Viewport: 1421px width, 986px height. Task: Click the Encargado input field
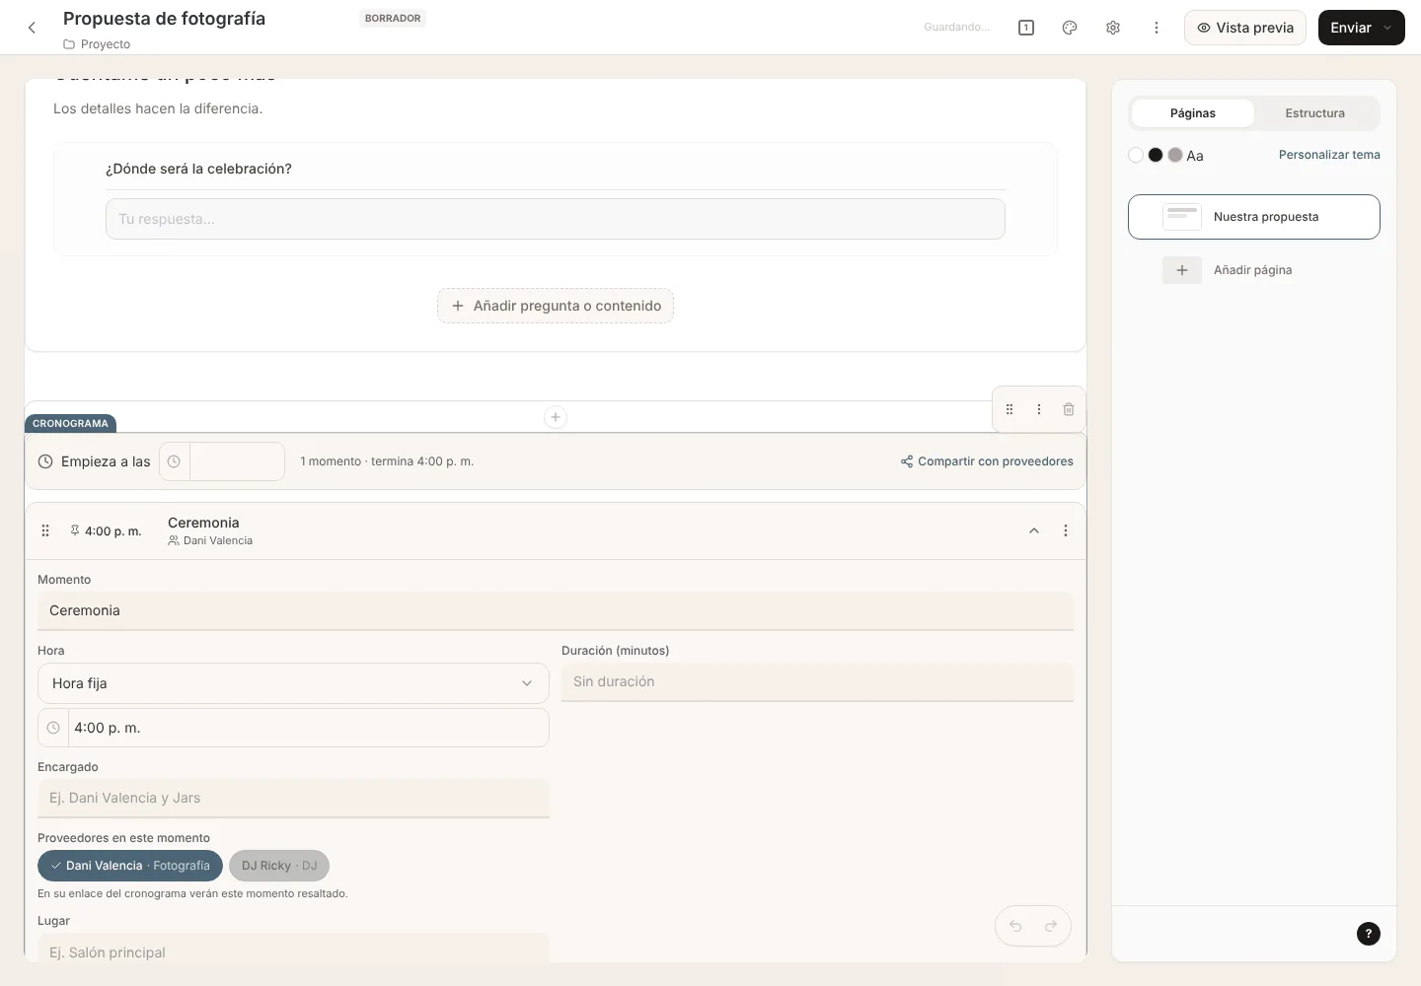[x=293, y=799]
